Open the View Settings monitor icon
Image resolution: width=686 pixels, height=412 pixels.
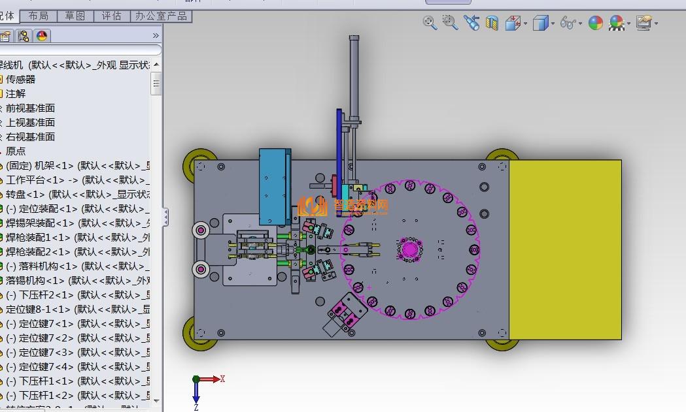coord(643,24)
